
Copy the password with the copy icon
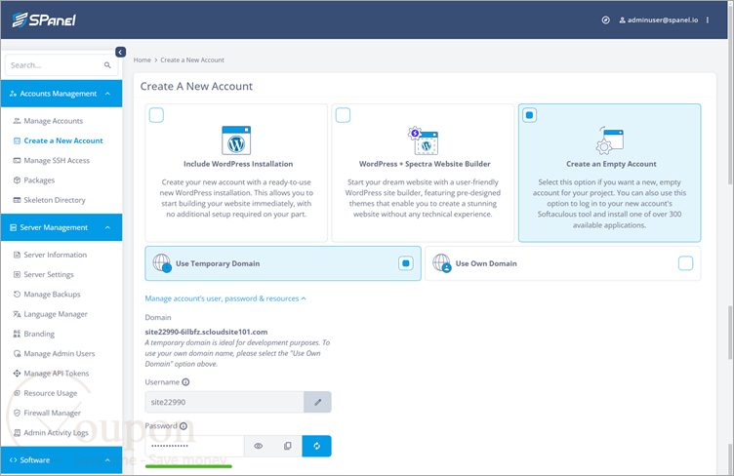point(287,446)
